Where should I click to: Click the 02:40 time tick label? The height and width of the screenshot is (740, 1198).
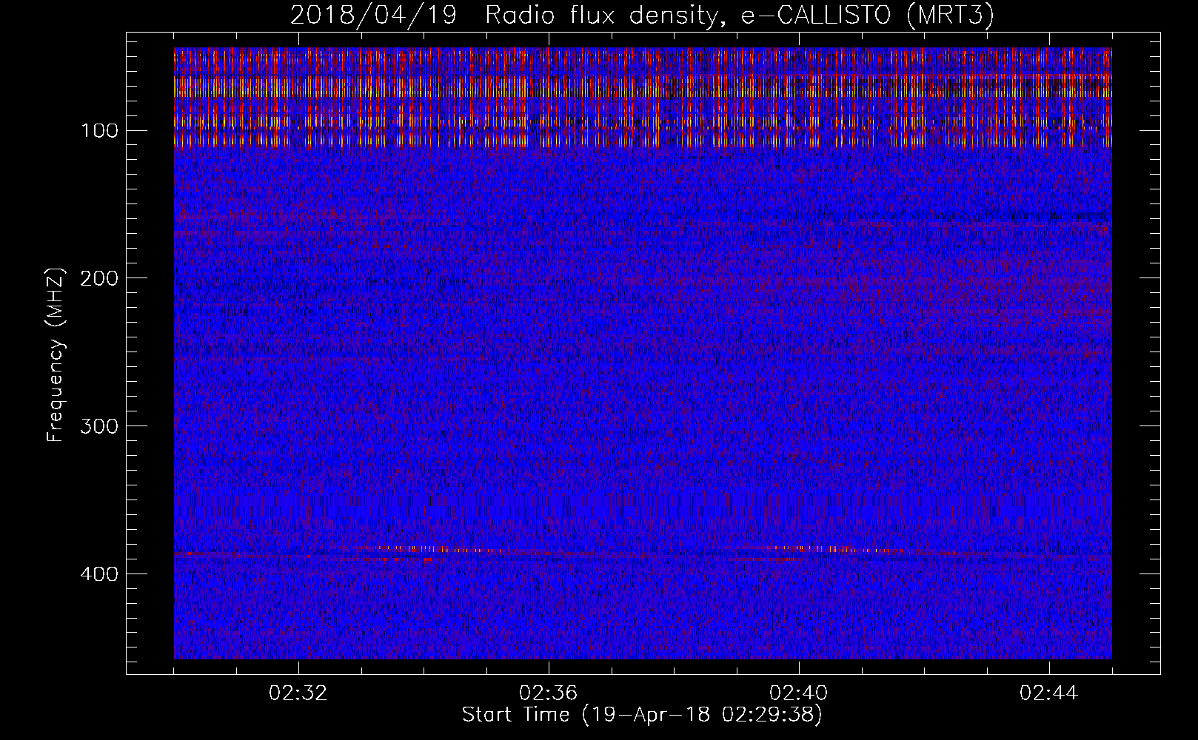(x=799, y=693)
